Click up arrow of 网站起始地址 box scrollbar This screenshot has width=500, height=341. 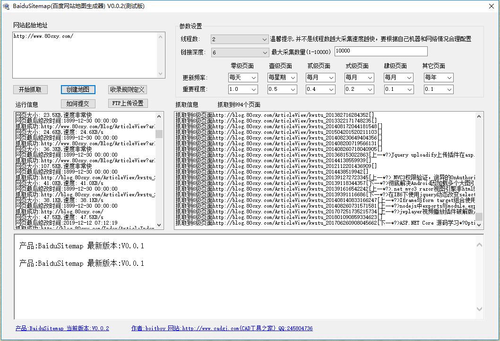coord(160,37)
